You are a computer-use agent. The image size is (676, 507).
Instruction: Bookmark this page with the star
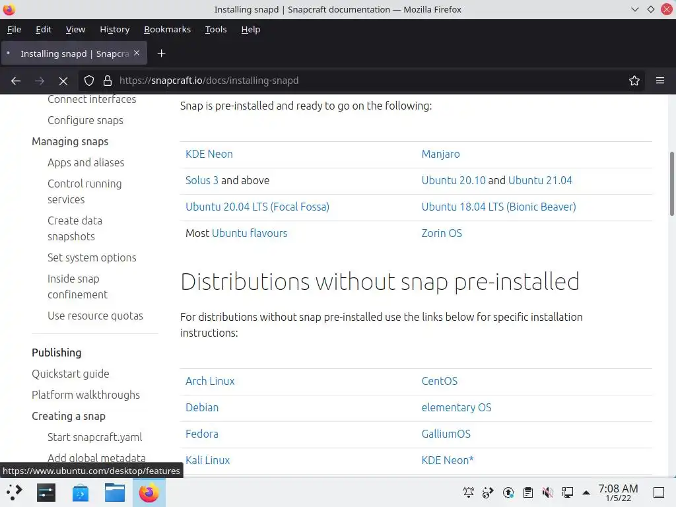point(634,81)
